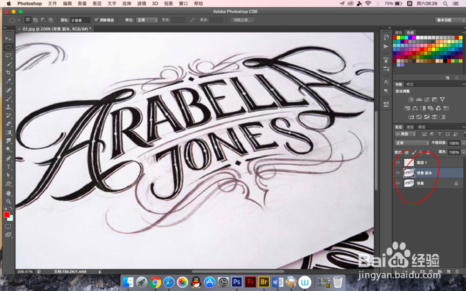Add a Brightness/Contrast adjustment

(411, 100)
